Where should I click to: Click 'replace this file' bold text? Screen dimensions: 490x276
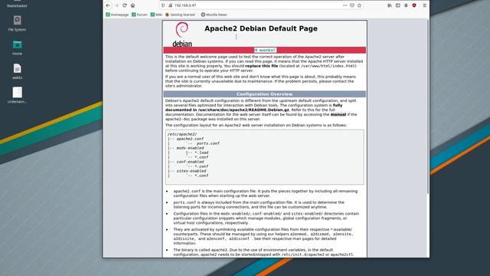[x=262, y=66]
